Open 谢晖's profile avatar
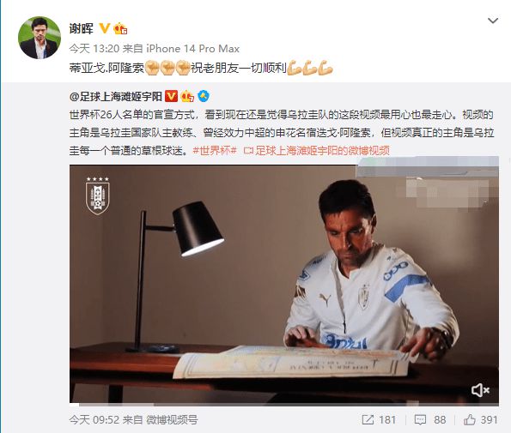 click(40, 38)
